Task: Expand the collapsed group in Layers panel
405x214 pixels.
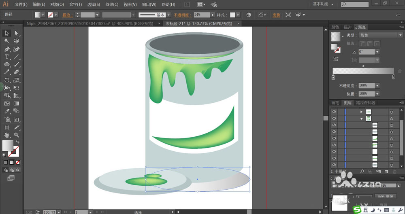Action: click(362, 112)
